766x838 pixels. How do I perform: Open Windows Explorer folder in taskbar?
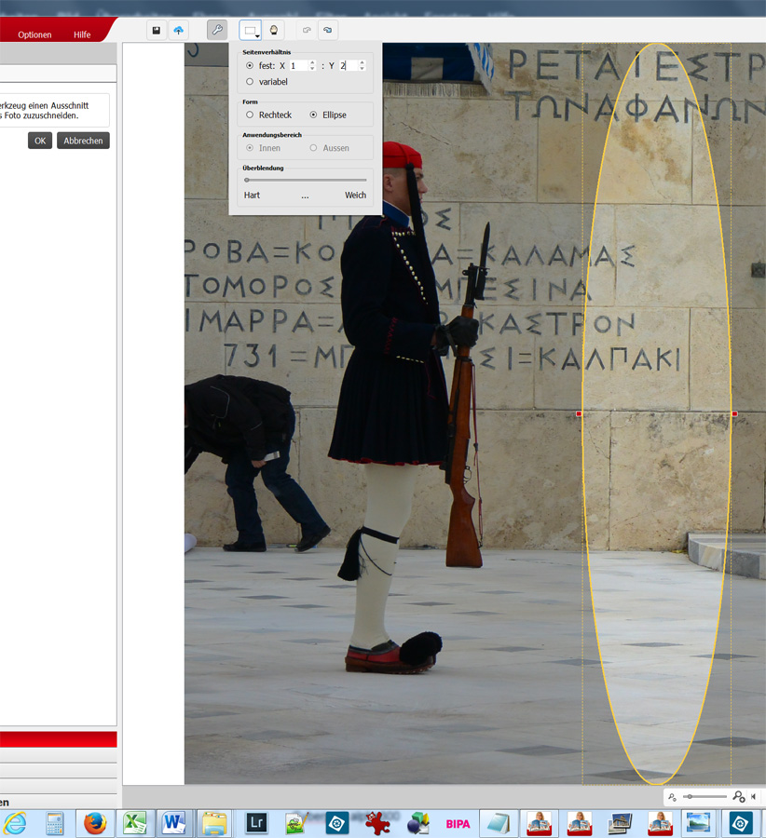(214, 824)
